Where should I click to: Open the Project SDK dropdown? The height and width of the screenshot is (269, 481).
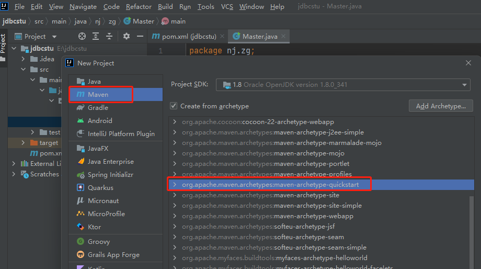(x=343, y=85)
